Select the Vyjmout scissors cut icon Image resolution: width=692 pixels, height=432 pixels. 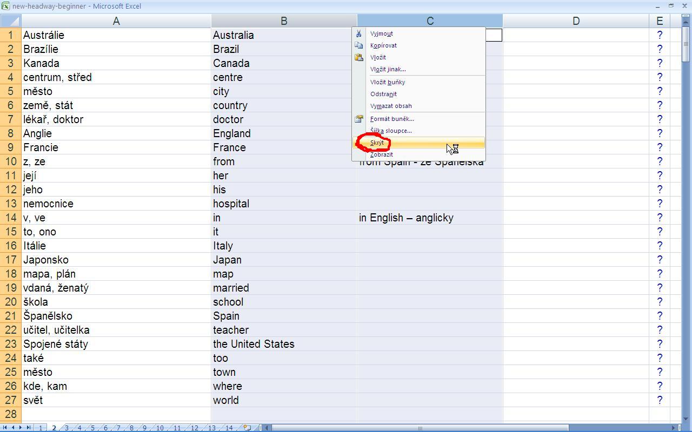pyautogui.click(x=358, y=33)
